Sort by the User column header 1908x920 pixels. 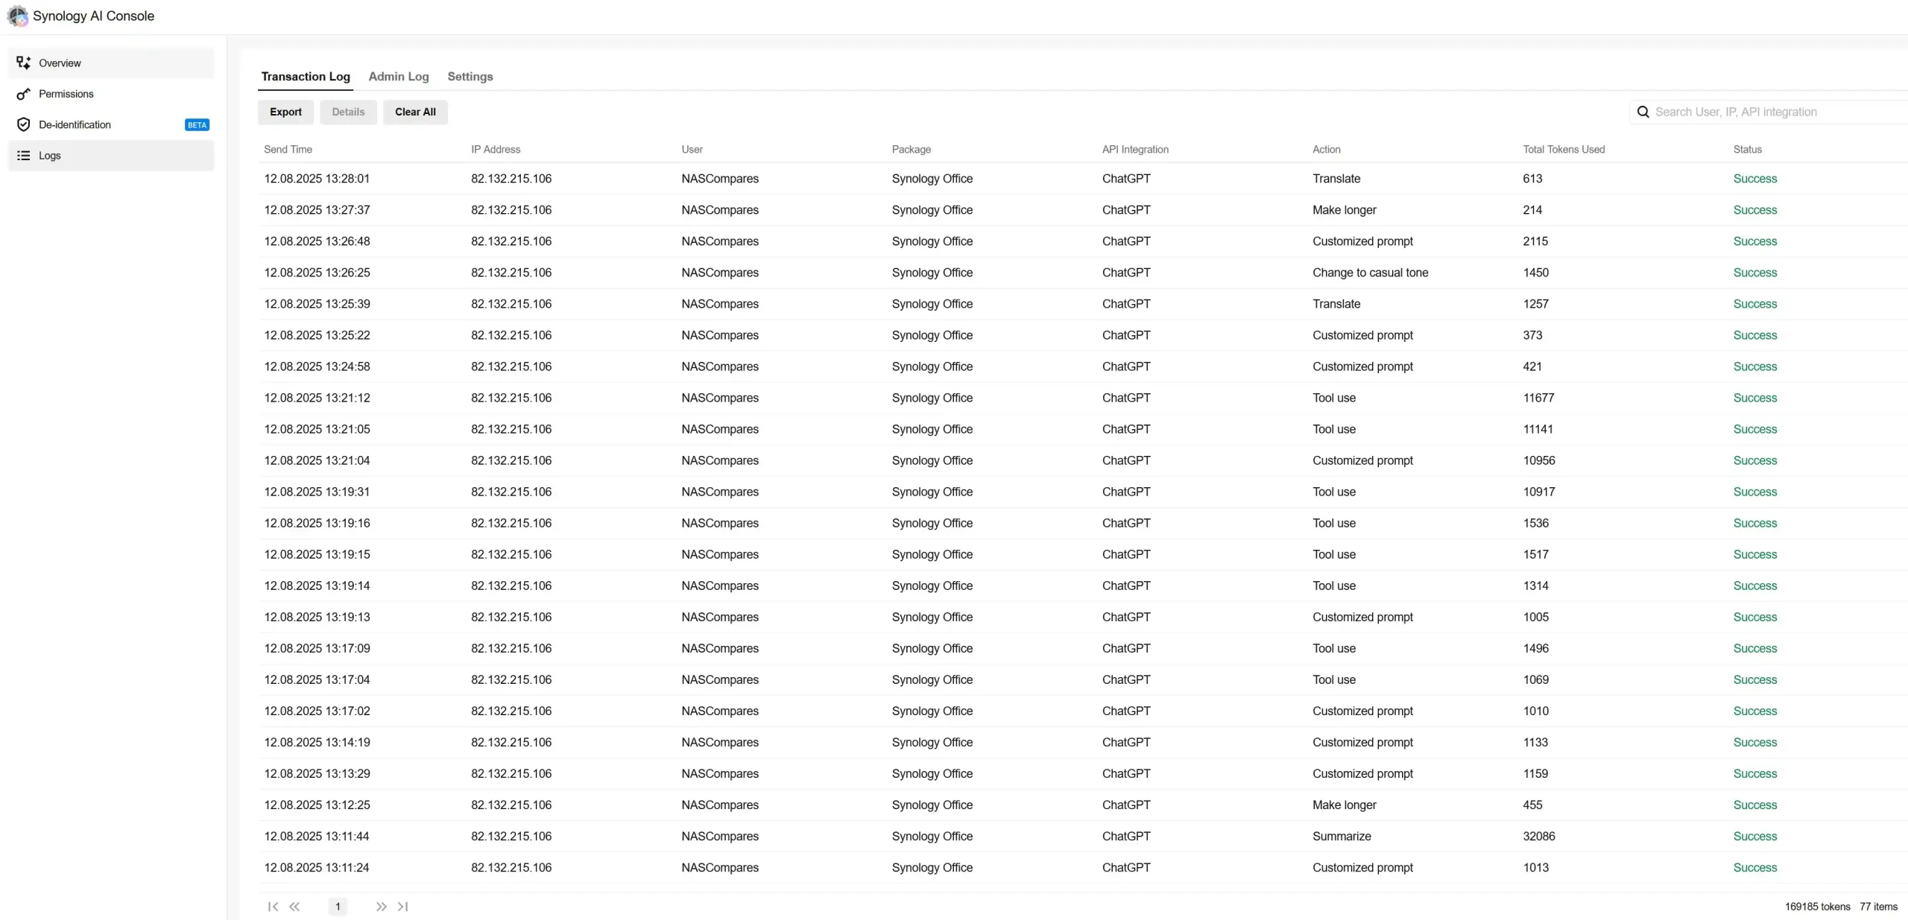click(x=692, y=150)
